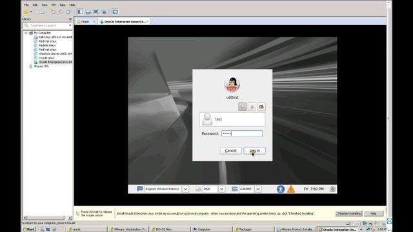This screenshot has height=232, width=413.
Task: Select Shared VMs in Library
Action: 39,66
